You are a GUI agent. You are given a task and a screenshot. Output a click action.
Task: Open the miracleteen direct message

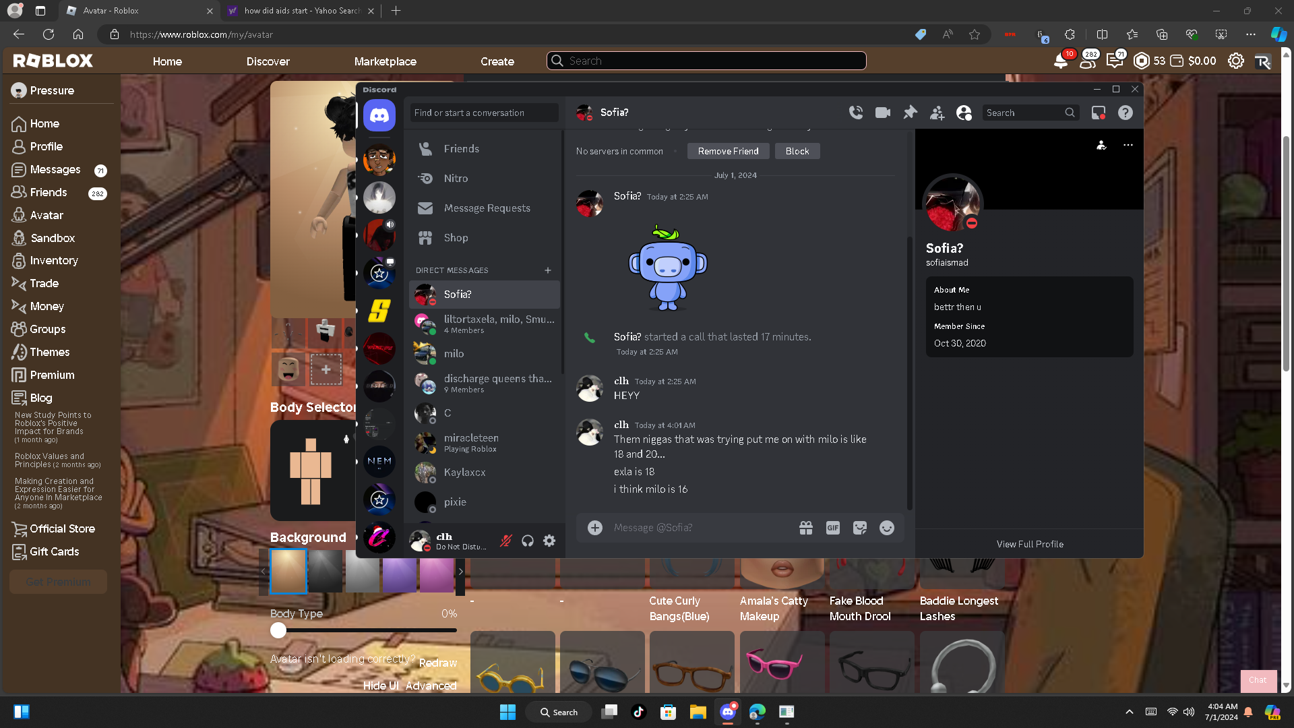[485, 443]
